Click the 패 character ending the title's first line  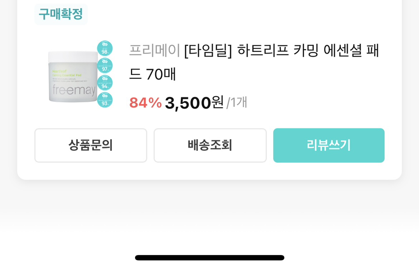372,50
